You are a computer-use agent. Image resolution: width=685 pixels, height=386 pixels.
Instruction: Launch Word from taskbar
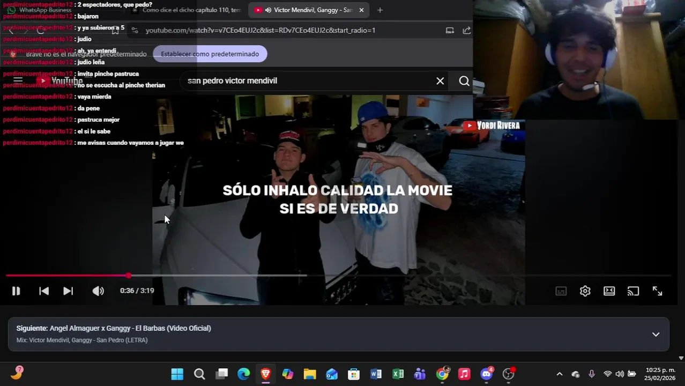tap(376, 374)
